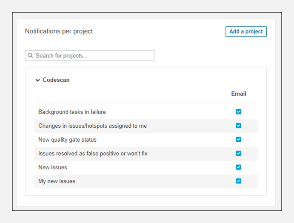Click the New quality gate status label

(x=67, y=140)
